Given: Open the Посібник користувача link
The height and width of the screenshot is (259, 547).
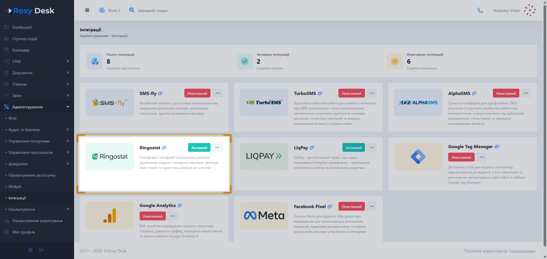Looking at the screenshot, I should tap(485, 251).
